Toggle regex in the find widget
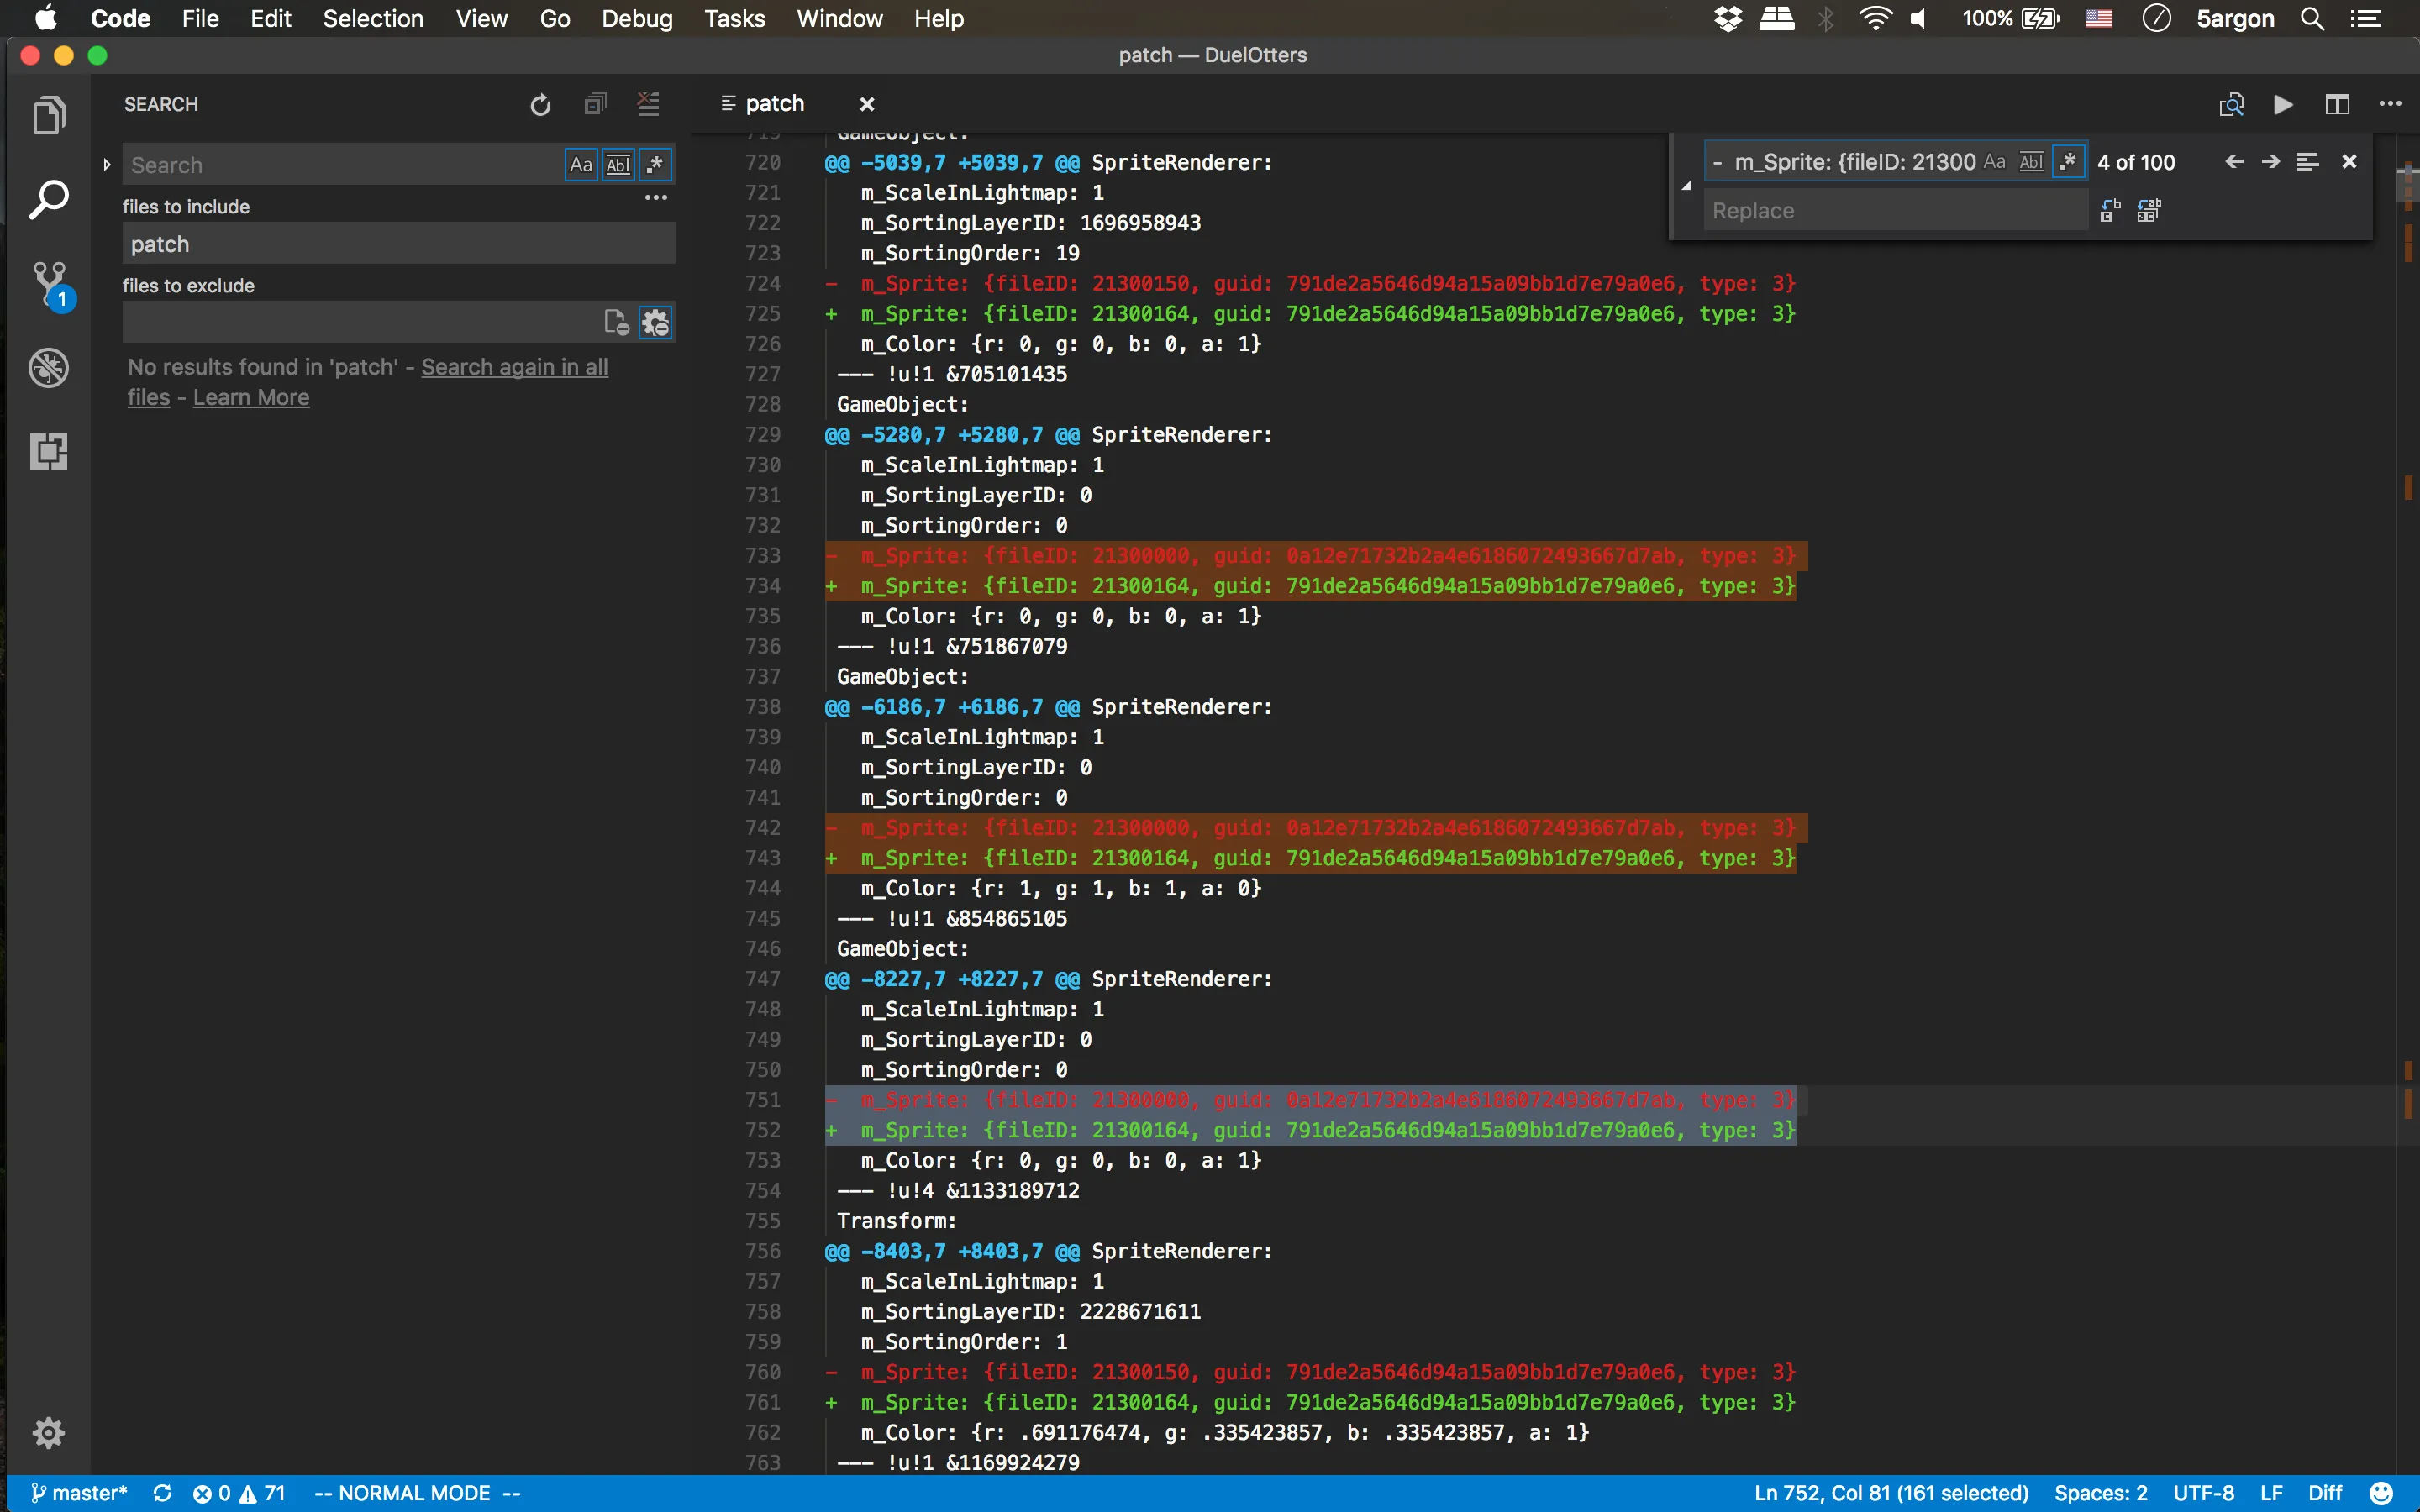 (2068, 162)
